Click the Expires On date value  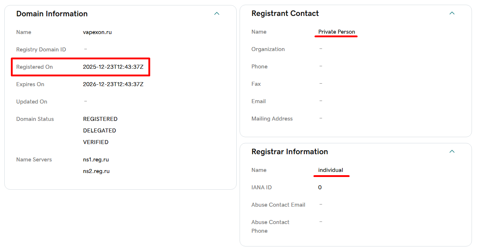click(113, 84)
